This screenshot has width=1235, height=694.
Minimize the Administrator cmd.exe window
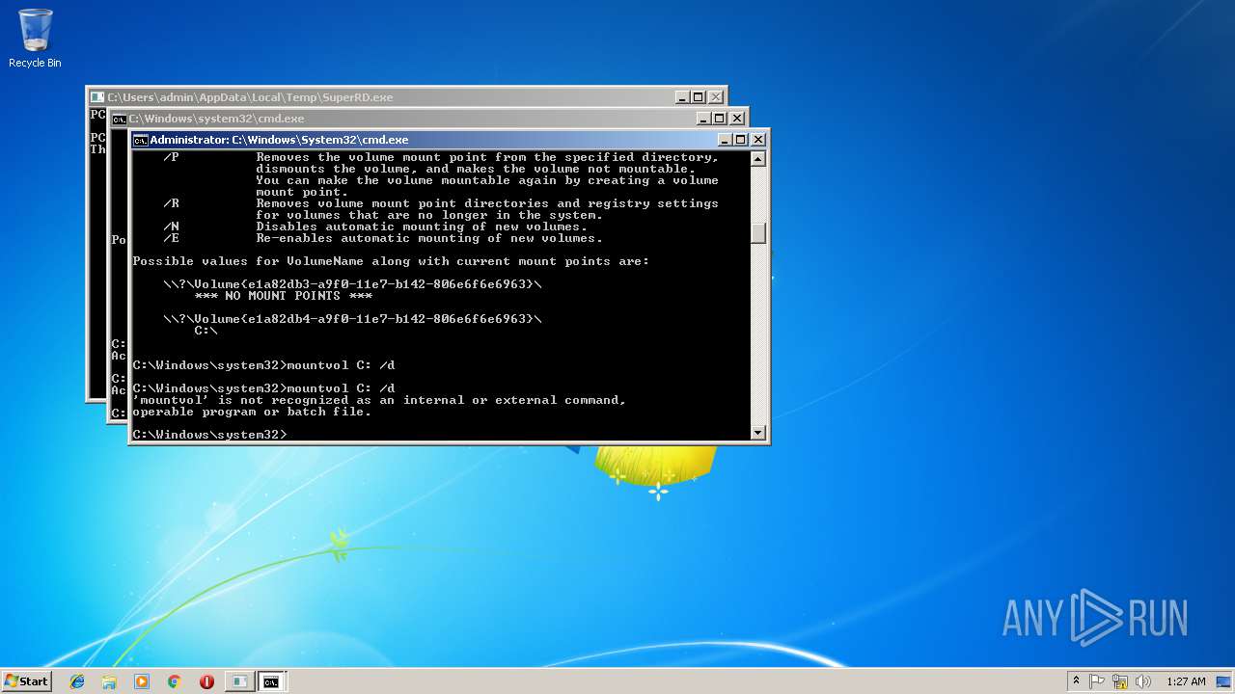(x=724, y=140)
